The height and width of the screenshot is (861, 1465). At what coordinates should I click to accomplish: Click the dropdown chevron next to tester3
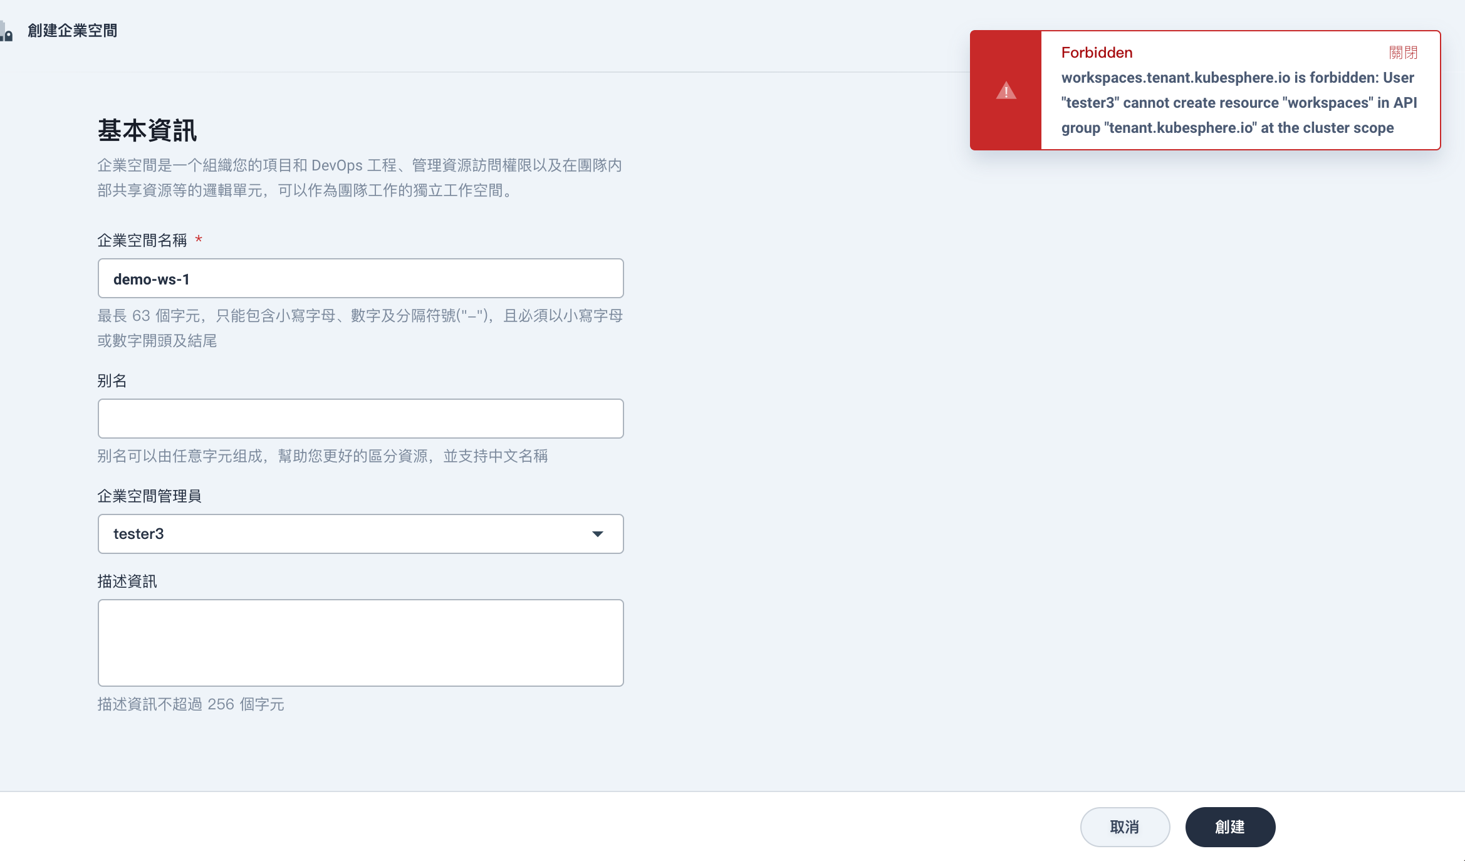[x=598, y=533]
